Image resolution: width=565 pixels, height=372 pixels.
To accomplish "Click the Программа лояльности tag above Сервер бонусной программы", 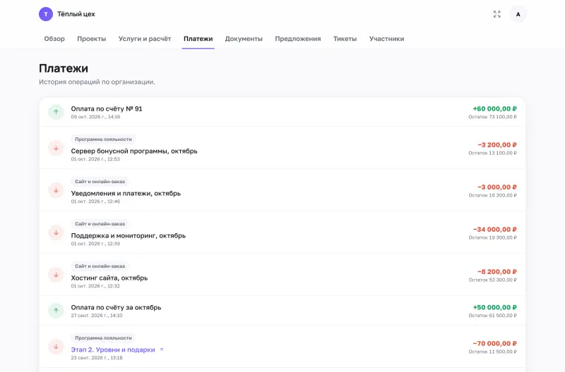I will tap(103, 139).
